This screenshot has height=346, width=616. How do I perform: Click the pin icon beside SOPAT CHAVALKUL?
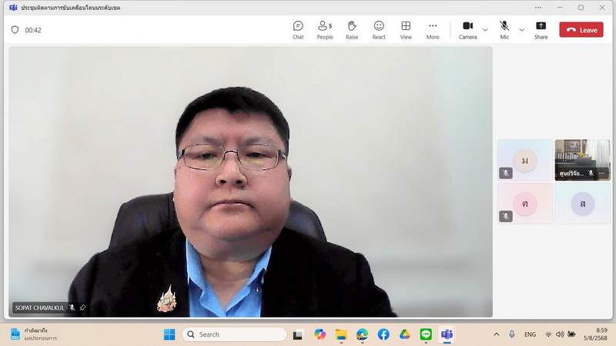pyautogui.click(x=83, y=308)
